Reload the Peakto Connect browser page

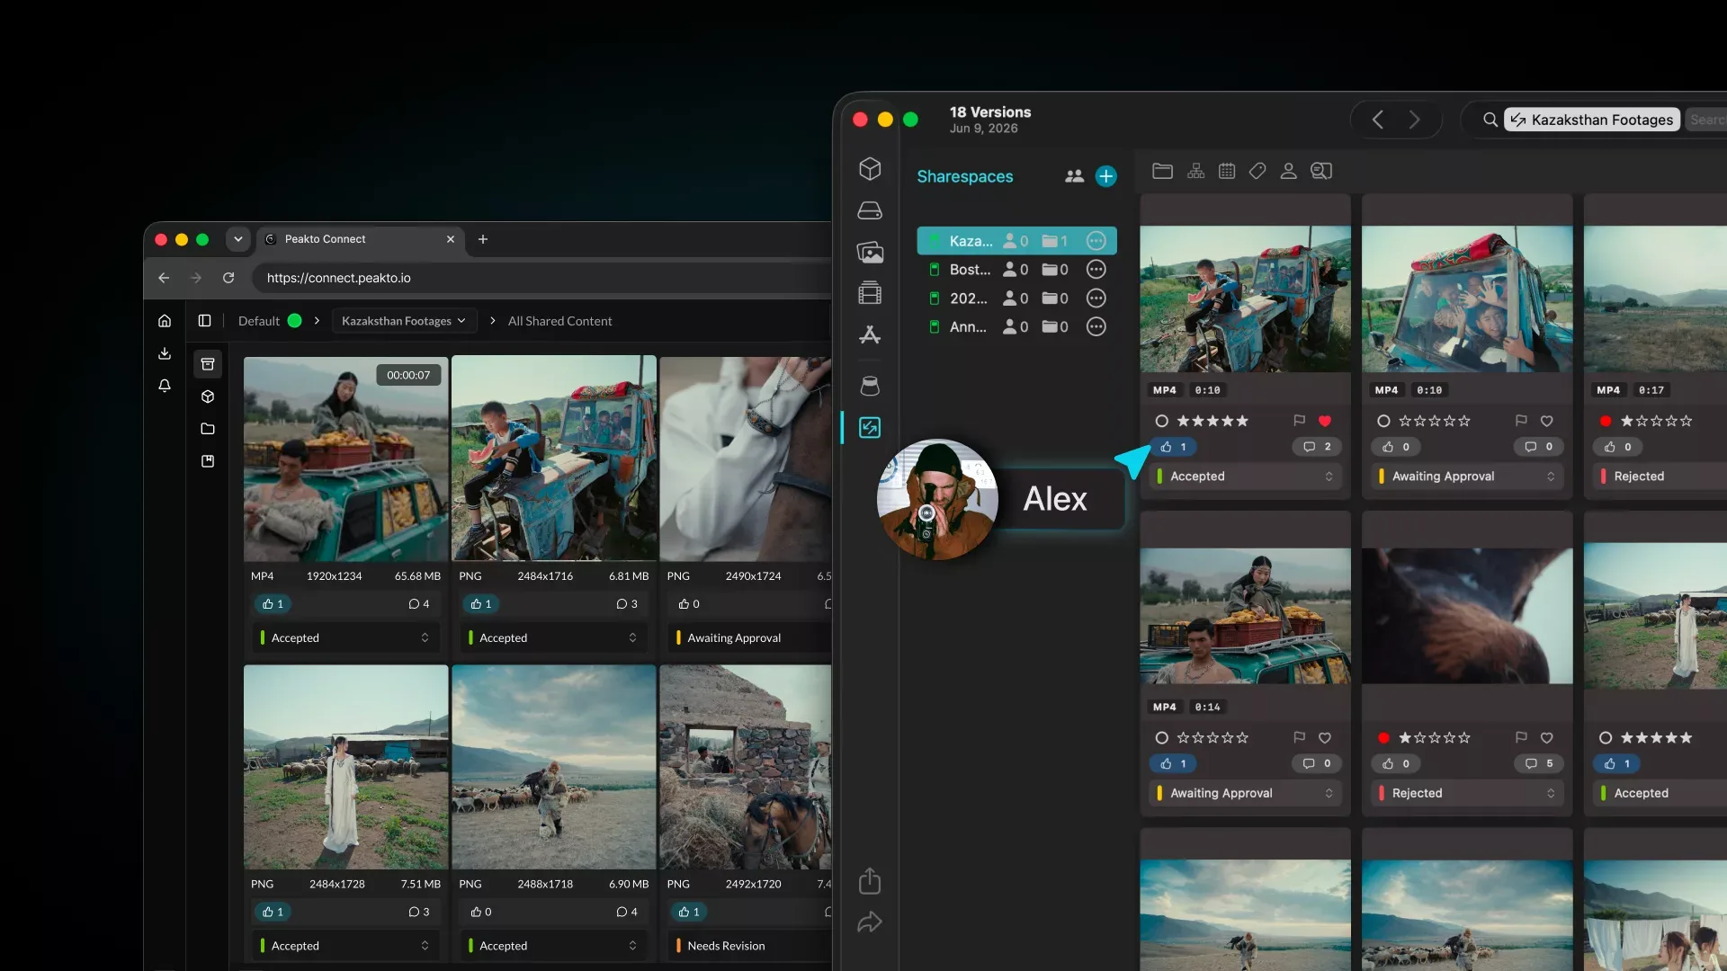pos(228,278)
